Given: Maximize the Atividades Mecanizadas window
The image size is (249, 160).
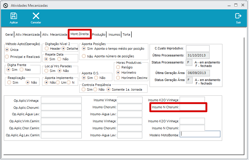Looking at the screenshot, I should [x=236, y=5].
